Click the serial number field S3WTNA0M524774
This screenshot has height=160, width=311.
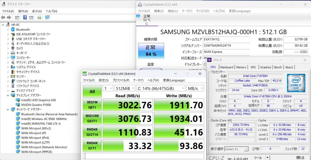(226, 46)
